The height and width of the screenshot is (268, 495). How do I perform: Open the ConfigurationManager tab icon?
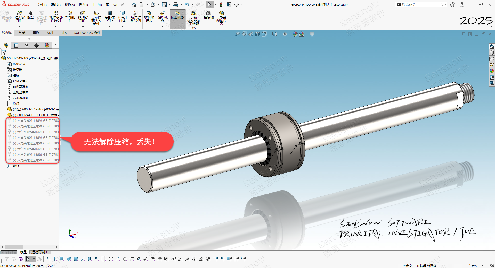click(x=26, y=45)
